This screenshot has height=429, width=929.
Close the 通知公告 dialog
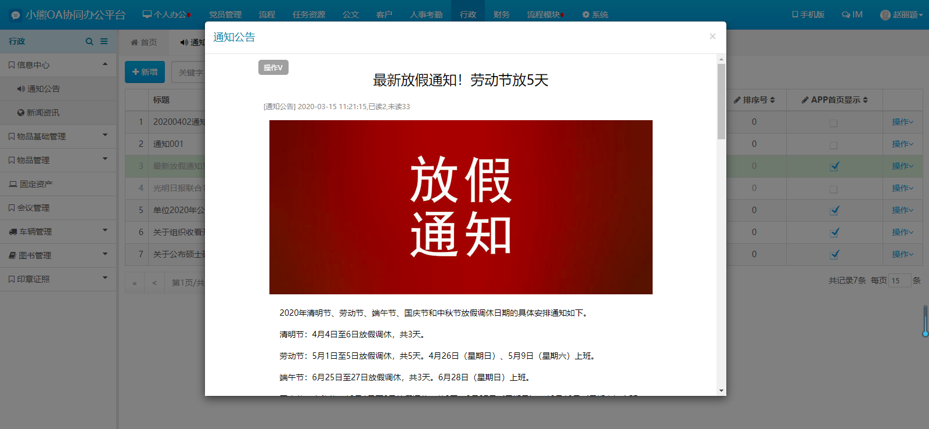click(712, 36)
